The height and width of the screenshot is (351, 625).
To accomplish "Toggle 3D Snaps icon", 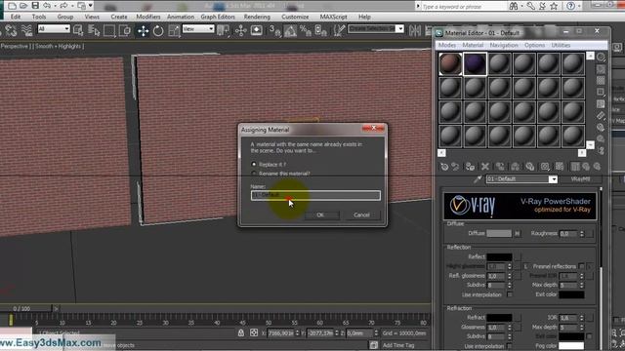I will pyautogui.click(x=274, y=30).
